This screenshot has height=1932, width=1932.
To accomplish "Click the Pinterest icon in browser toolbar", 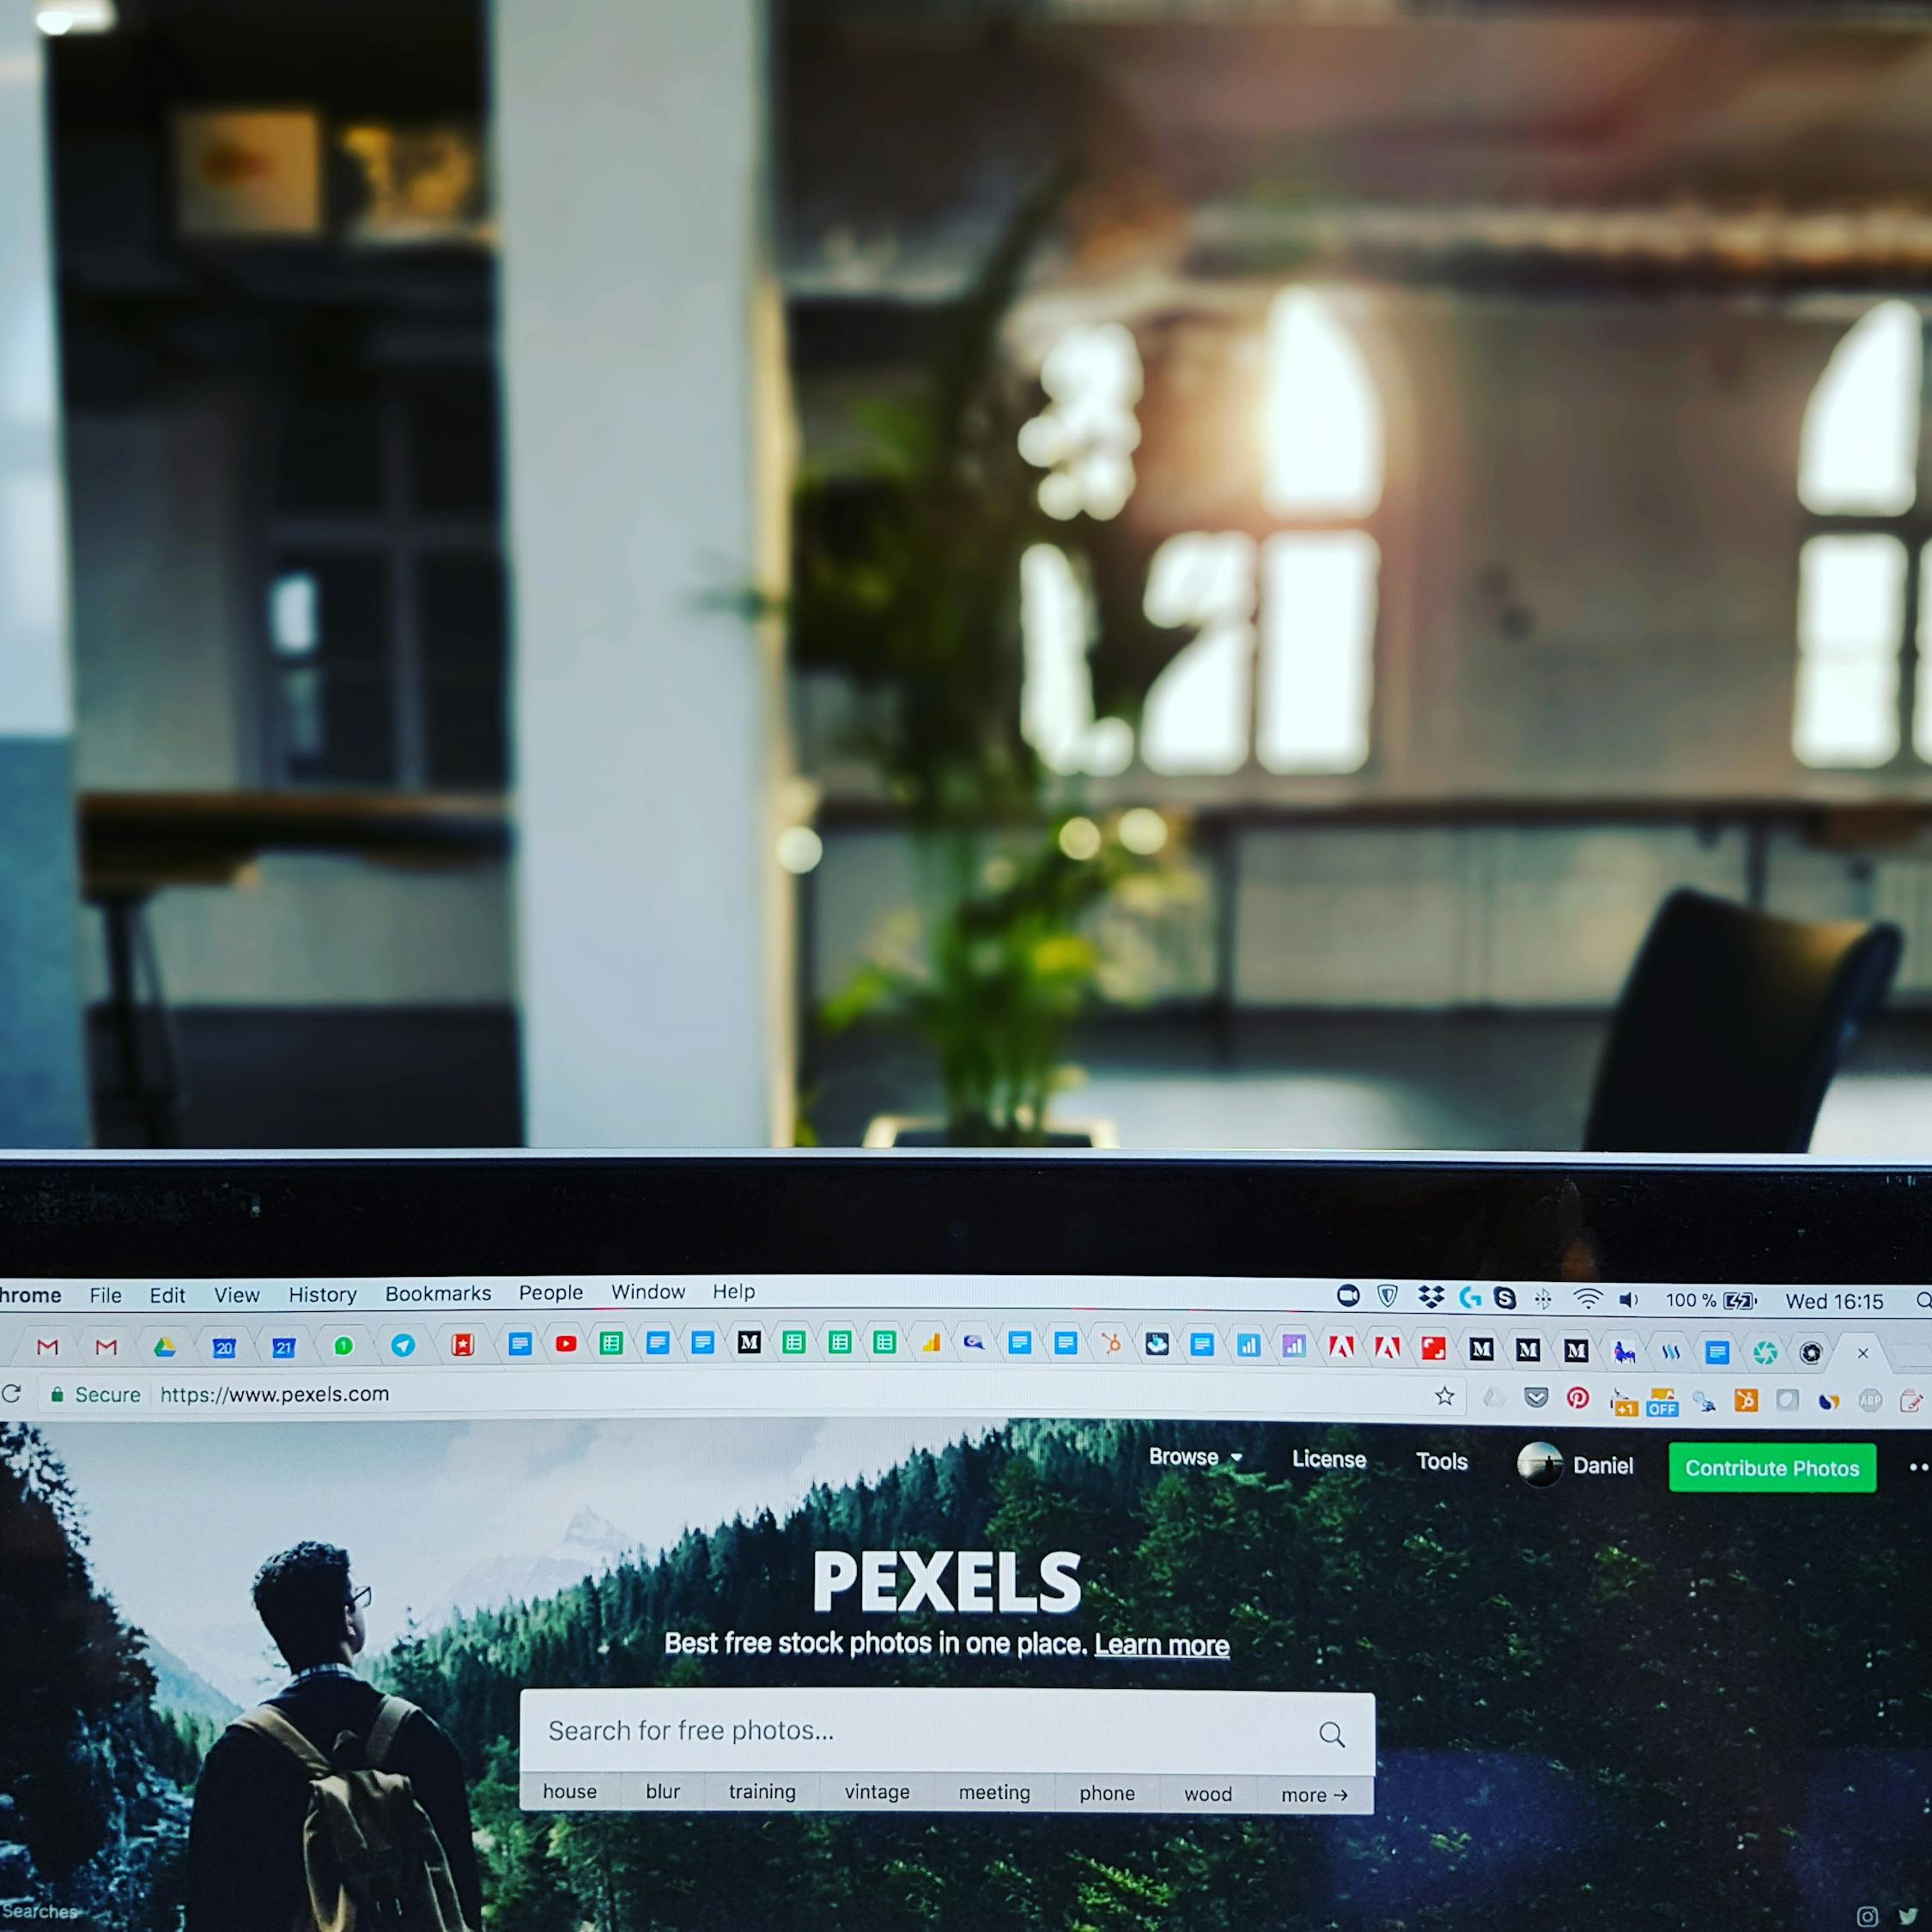I will pos(1578,1401).
